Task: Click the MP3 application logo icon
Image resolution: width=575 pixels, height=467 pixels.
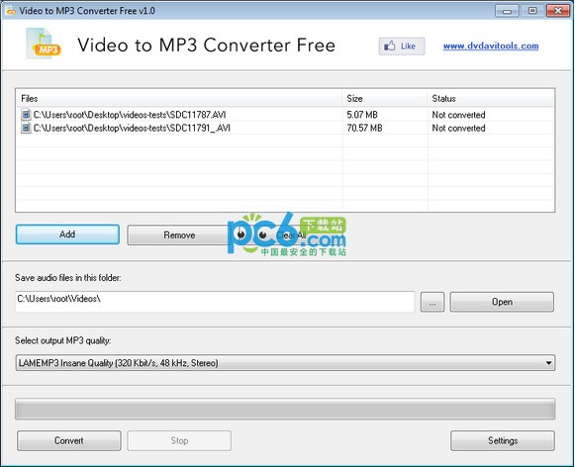Action: (x=44, y=44)
